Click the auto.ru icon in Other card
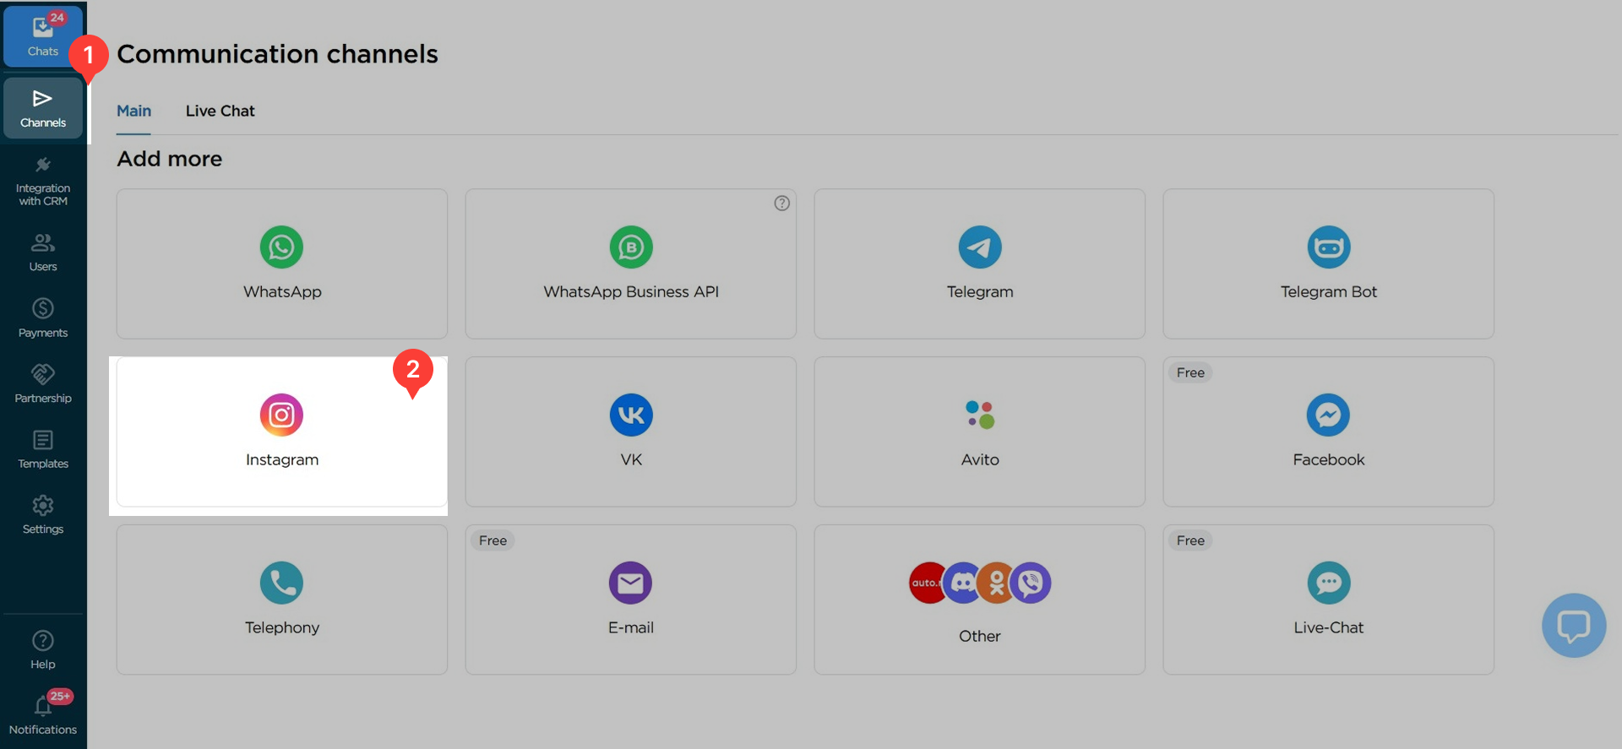The height and width of the screenshot is (749, 1622). pyautogui.click(x=927, y=583)
